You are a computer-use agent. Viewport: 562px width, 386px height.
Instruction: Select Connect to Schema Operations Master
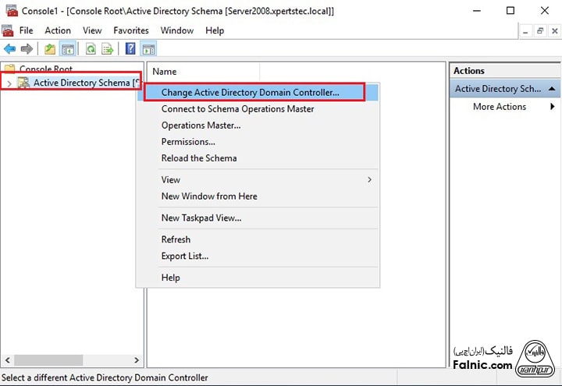coord(237,109)
